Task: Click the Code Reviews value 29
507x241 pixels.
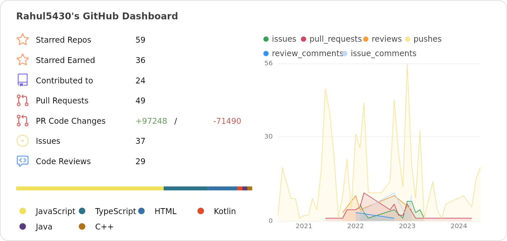Action: pyautogui.click(x=140, y=162)
